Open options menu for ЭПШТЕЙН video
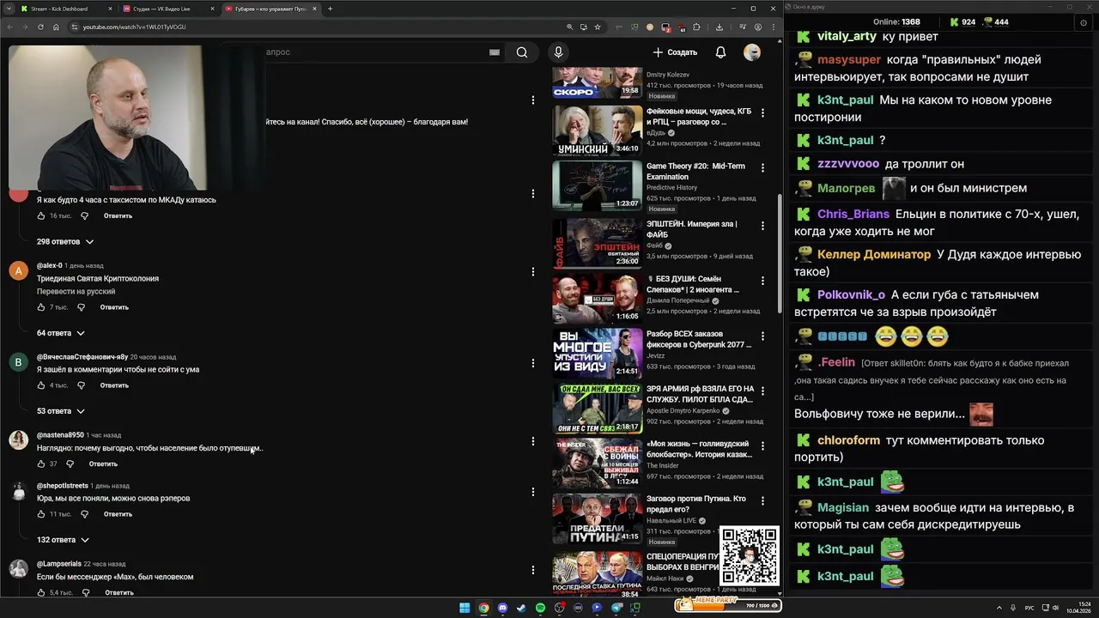Viewport: 1099px width, 618px height. click(762, 225)
